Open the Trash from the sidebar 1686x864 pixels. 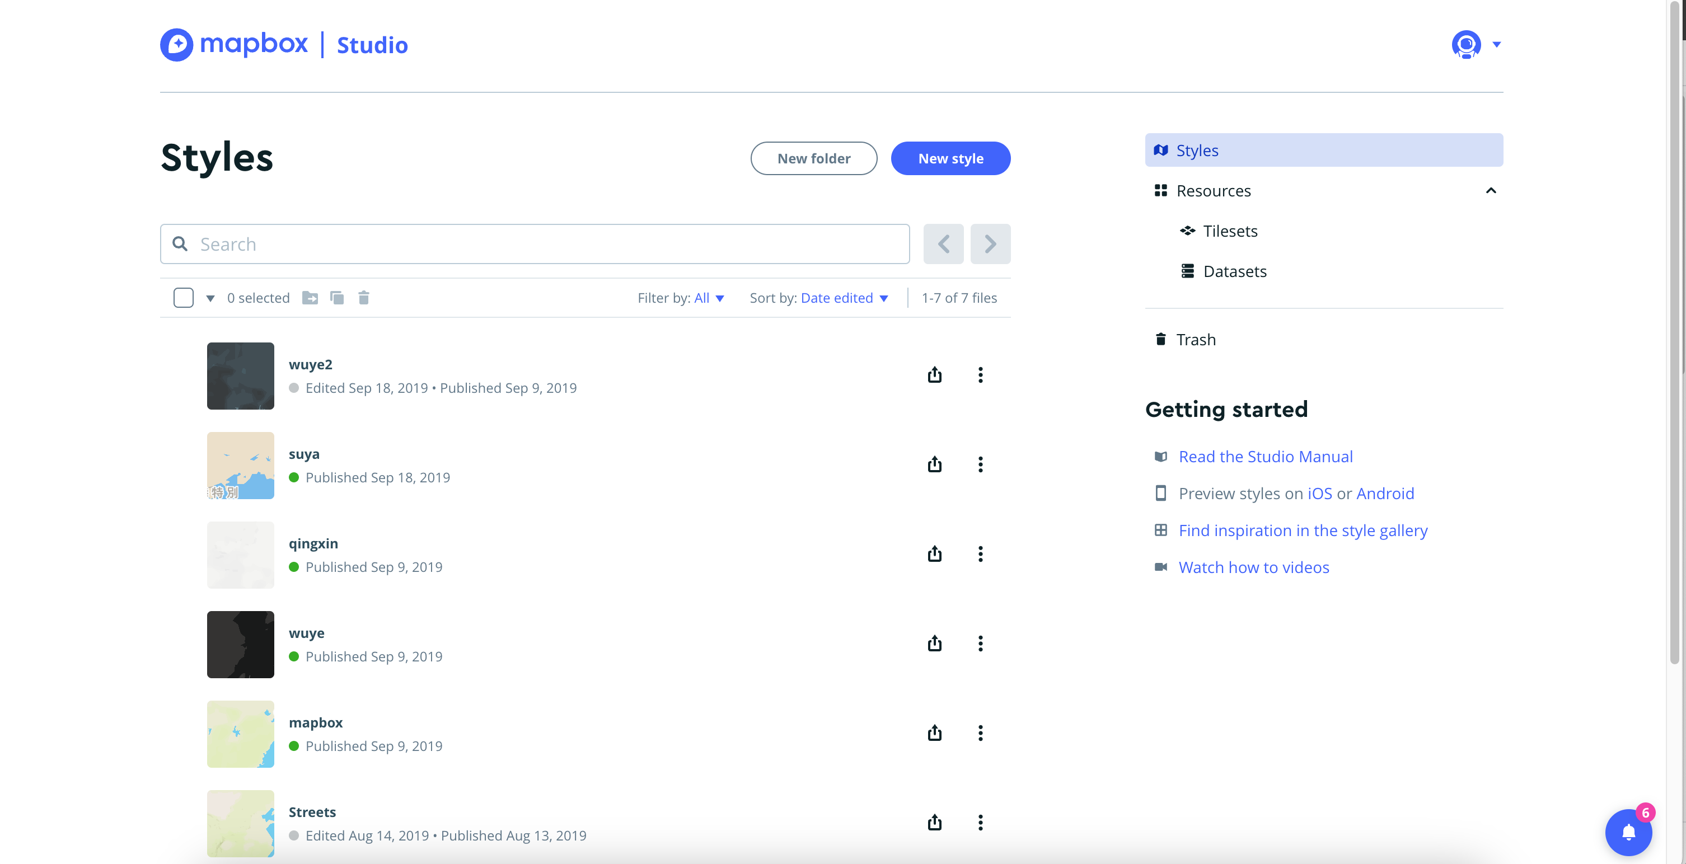1196,339
